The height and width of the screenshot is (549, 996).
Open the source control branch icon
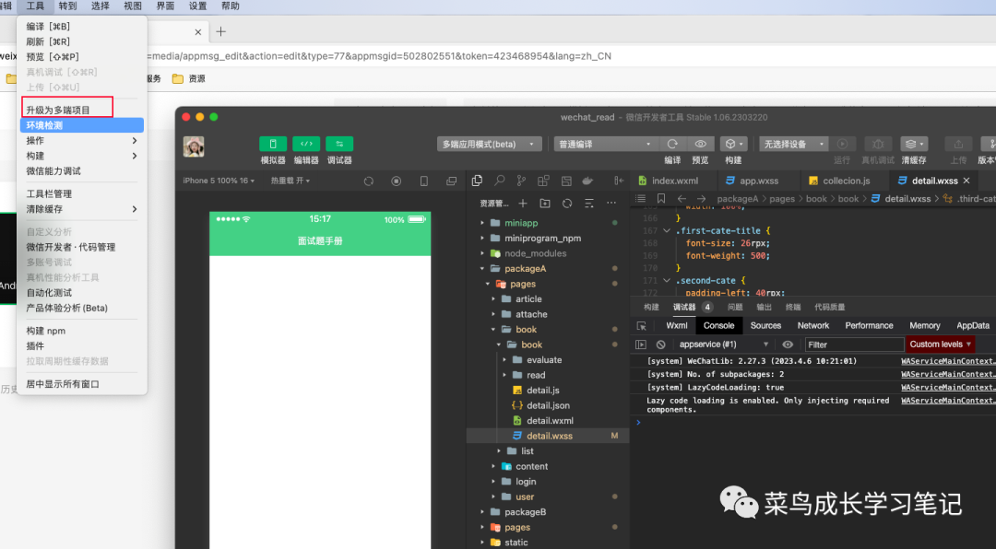(x=521, y=181)
